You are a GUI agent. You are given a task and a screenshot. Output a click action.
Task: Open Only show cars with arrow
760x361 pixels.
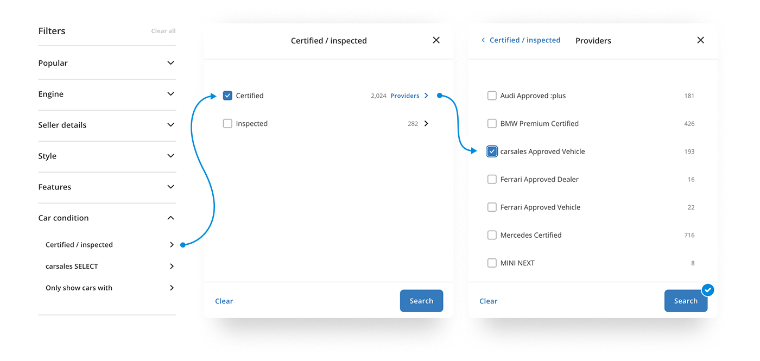[x=172, y=288]
